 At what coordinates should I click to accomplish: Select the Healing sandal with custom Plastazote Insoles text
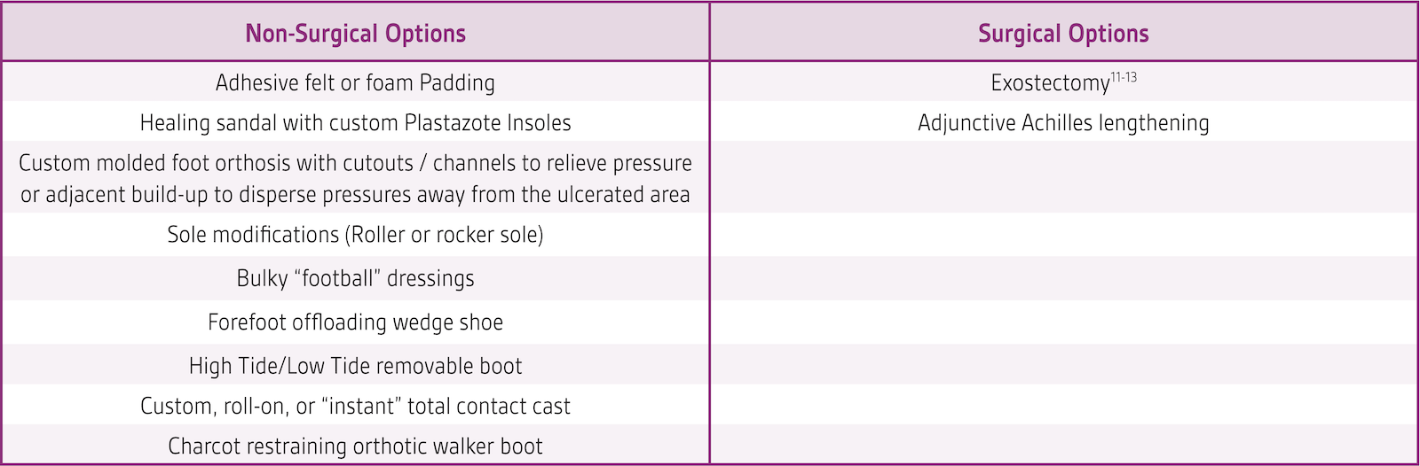355,122
